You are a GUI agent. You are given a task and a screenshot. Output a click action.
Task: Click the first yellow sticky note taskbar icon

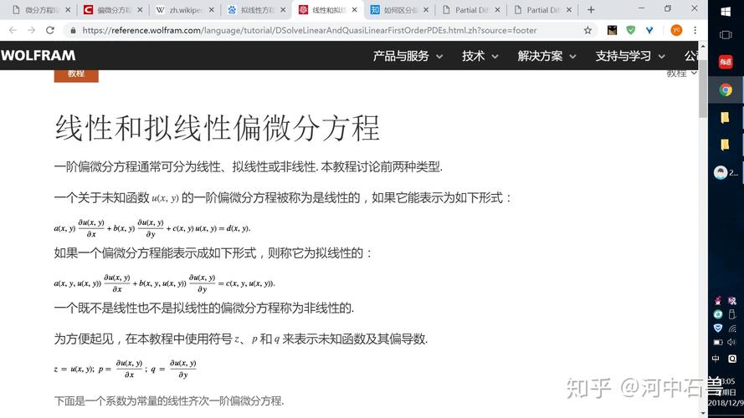[x=725, y=118]
